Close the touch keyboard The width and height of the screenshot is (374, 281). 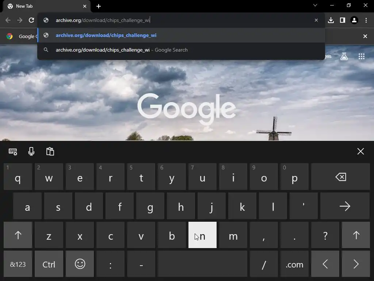(x=360, y=151)
